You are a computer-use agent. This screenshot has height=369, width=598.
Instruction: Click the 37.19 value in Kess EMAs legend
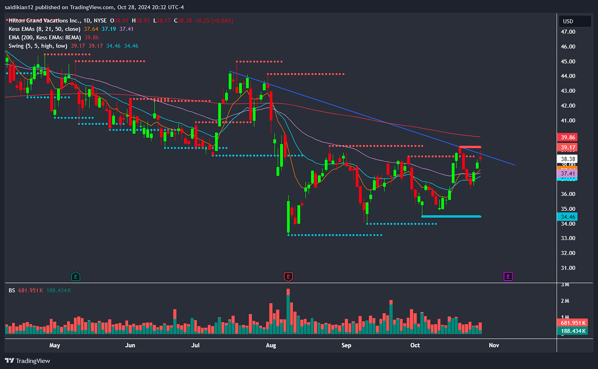coord(109,29)
